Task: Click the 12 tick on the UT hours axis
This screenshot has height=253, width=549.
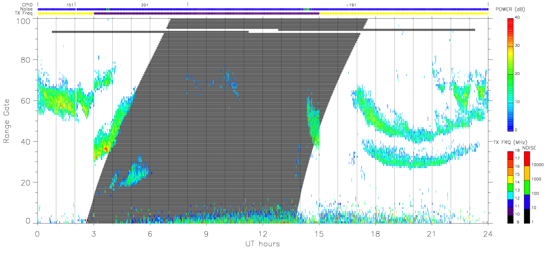Action: click(263, 233)
